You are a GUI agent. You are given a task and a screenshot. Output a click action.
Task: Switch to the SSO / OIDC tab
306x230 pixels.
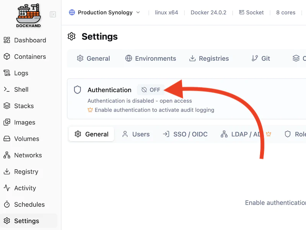(x=185, y=134)
